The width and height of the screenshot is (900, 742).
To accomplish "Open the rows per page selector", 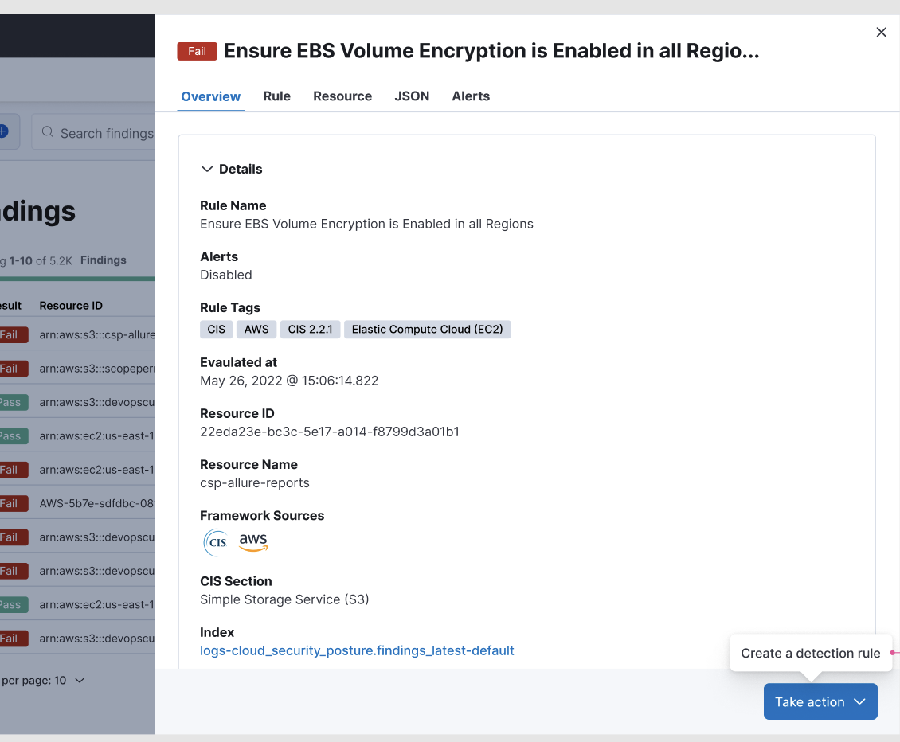I will point(44,680).
